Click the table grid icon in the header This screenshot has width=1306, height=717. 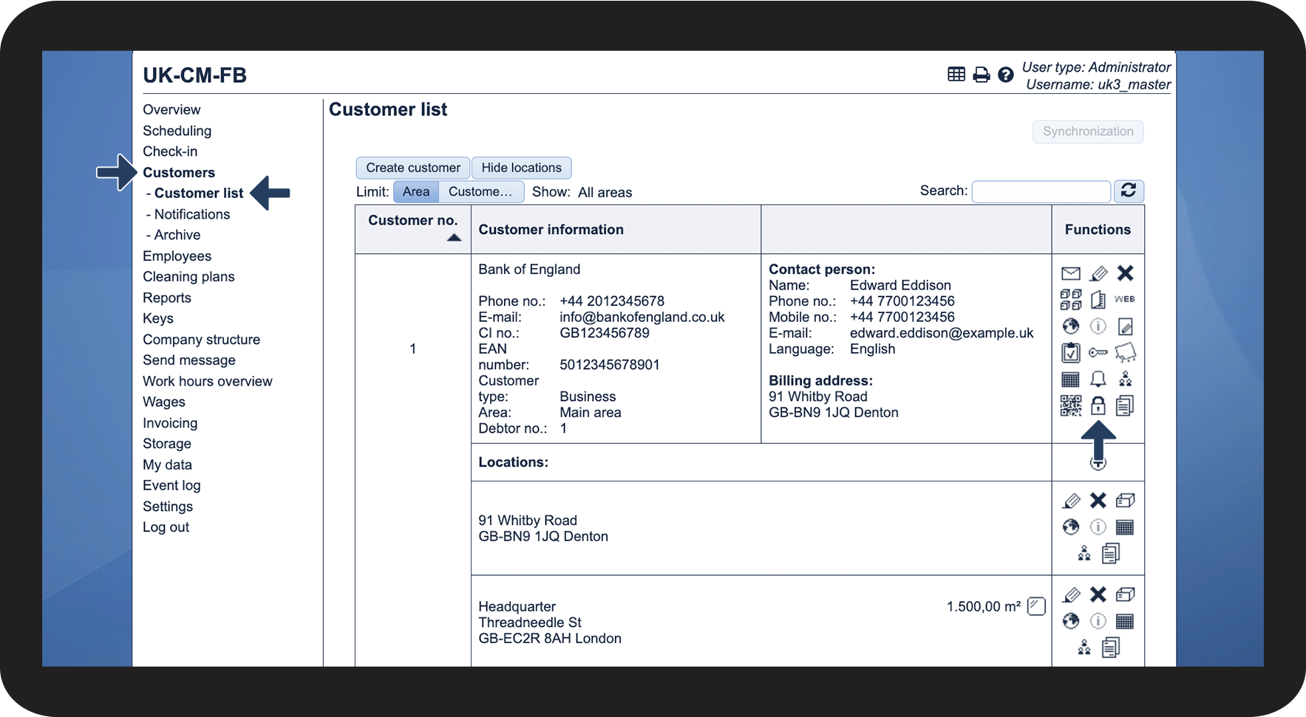point(956,75)
